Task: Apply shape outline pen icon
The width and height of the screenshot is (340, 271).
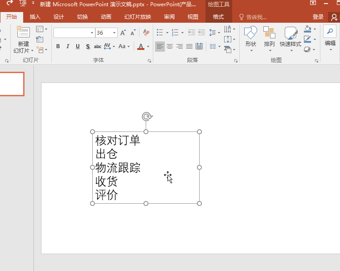Action: (307, 39)
